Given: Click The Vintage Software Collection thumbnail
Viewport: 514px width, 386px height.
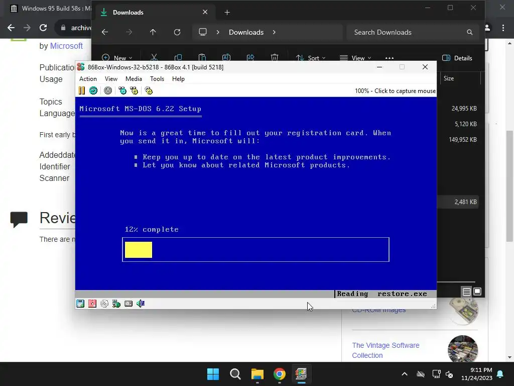Looking at the screenshot, I should 462,349.
